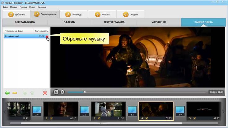Switch to step 3 Переходы tab
The width and height of the screenshot is (228, 128).
click(x=74, y=14)
